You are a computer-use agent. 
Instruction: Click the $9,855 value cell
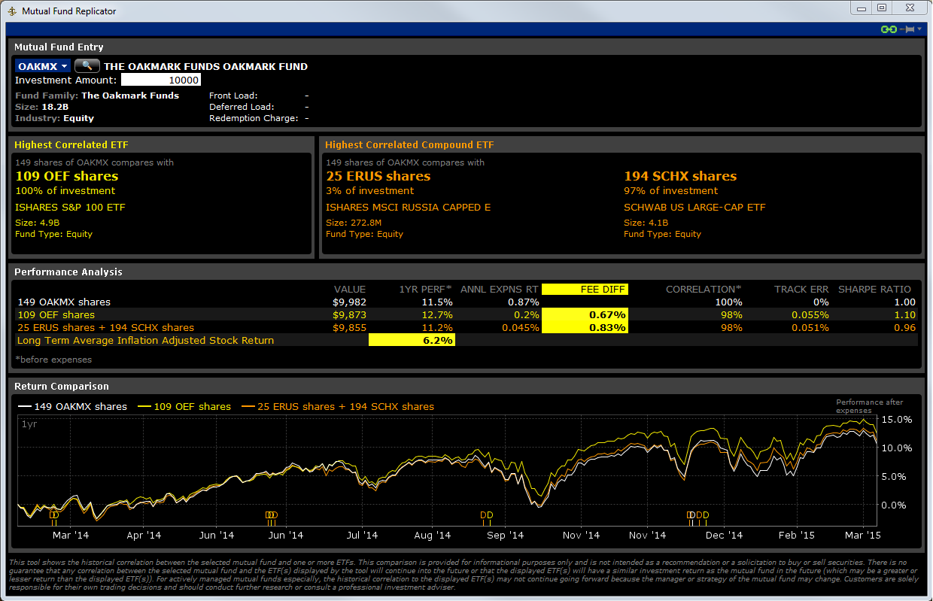[350, 327]
